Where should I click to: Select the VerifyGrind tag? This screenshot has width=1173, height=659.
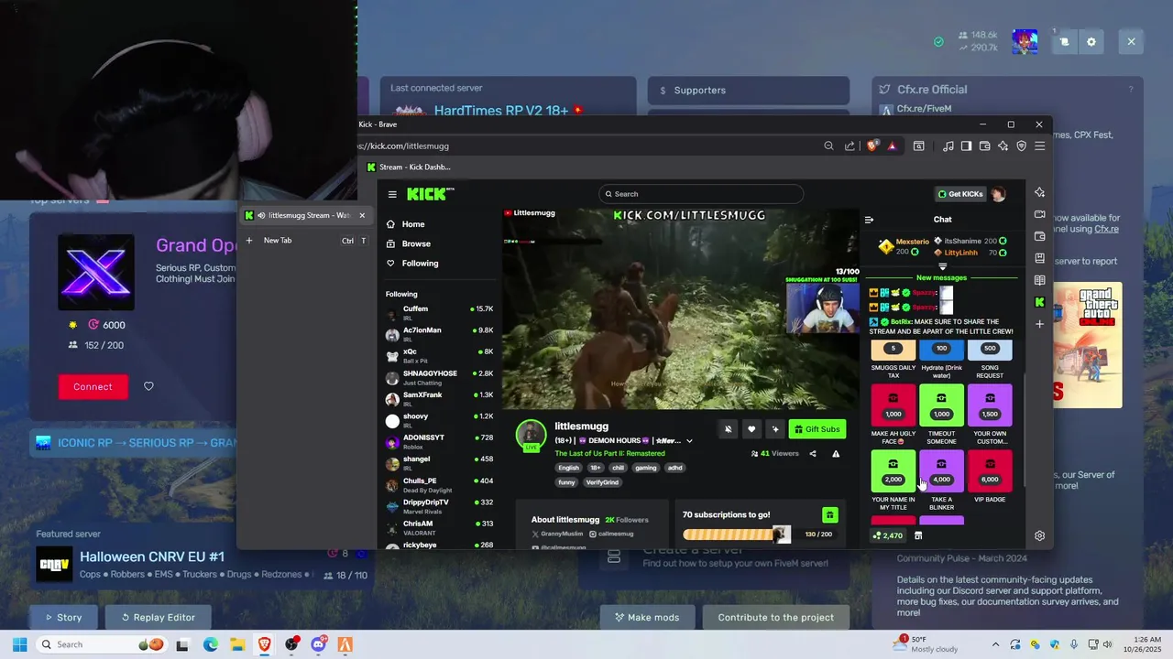[602, 481]
